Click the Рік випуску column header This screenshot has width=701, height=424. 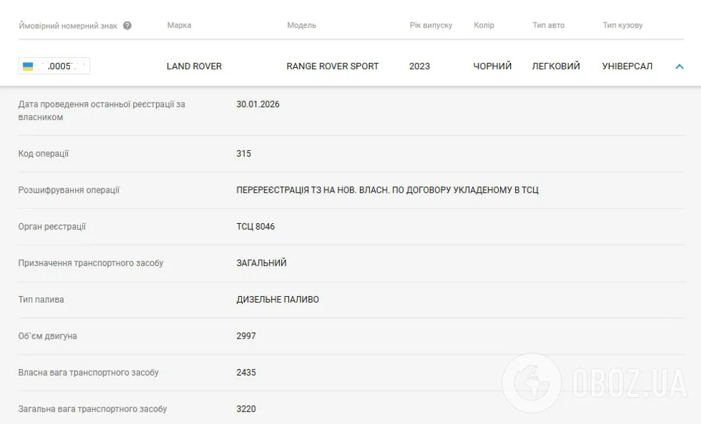(431, 25)
